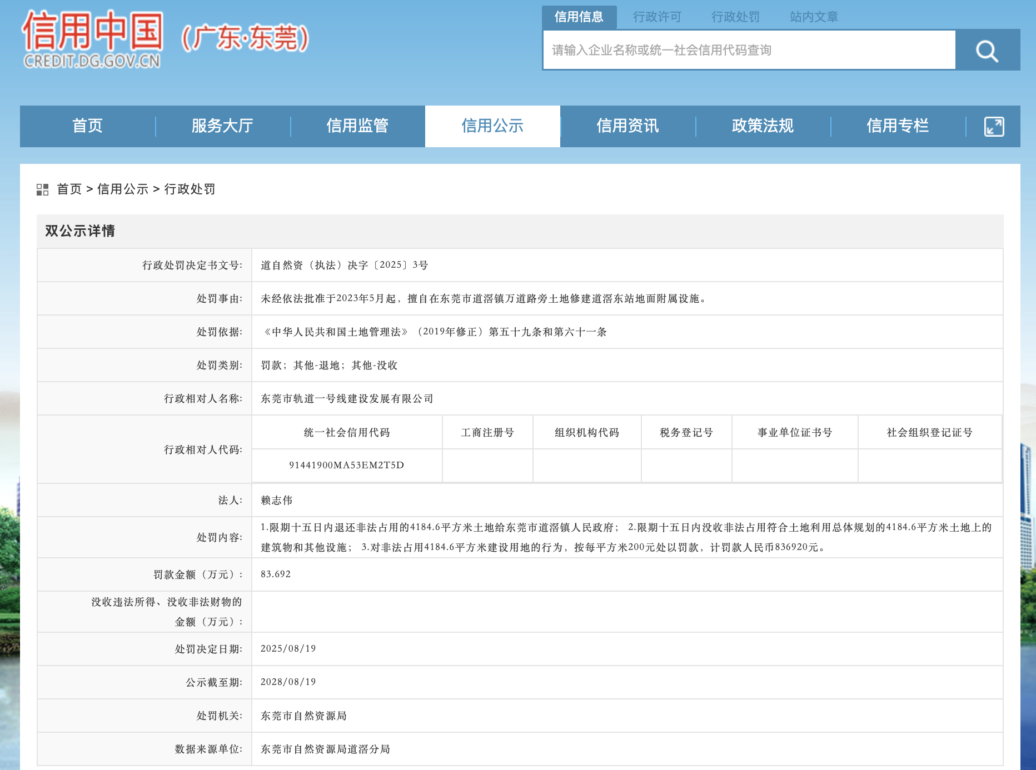Click the 工商注册号 column header
The image size is (1036, 770).
487,432
